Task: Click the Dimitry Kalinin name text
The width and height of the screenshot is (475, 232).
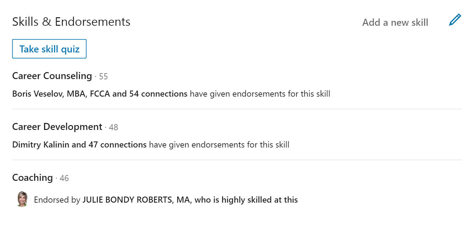Action: (x=41, y=145)
